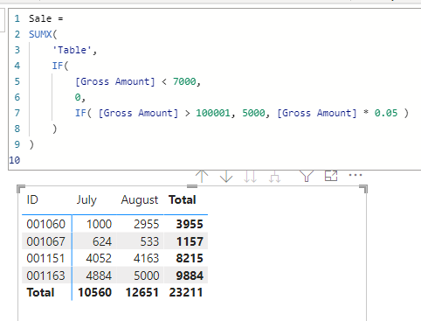Click August value 533

(x=149, y=241)
